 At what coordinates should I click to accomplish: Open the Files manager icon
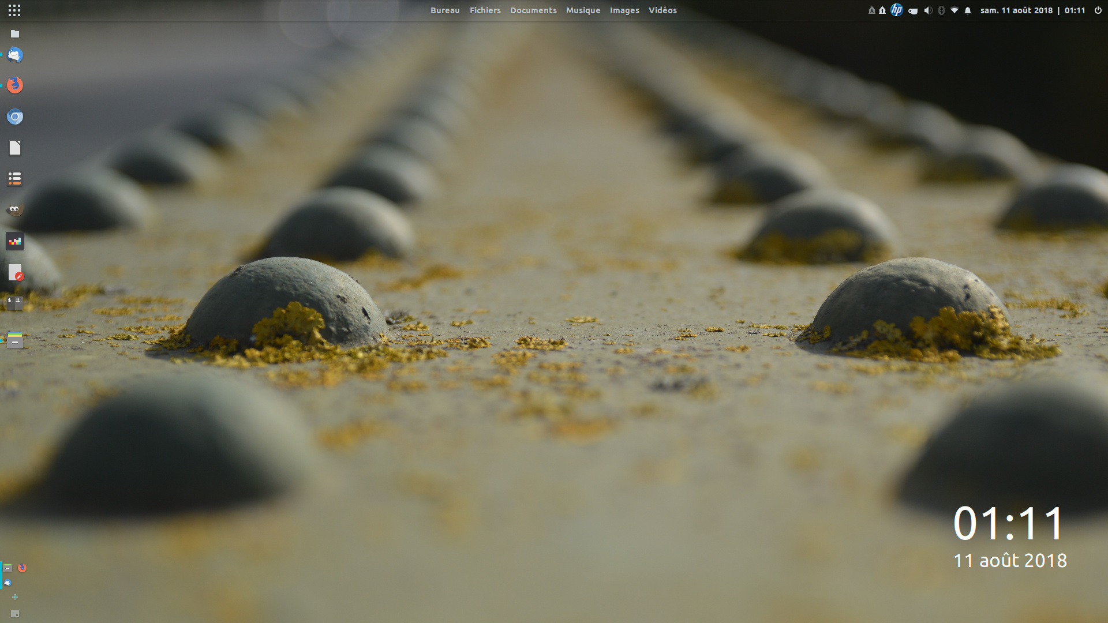click(x=15, y=33)
